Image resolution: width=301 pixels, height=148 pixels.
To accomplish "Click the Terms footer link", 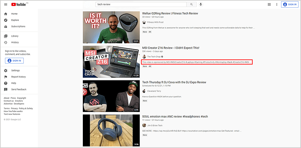I will pyautogui.click(x=7, y=108).
